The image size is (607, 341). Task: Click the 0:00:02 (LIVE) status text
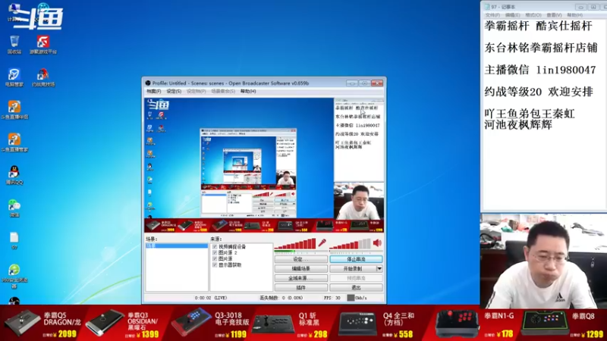(211, 298)
